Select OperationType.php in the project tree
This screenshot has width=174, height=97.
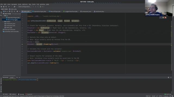[13, 18]
